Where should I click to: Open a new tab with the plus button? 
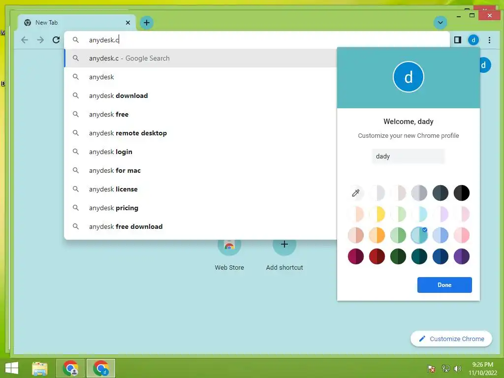pos(147,23)
